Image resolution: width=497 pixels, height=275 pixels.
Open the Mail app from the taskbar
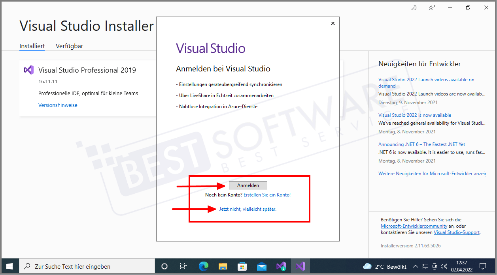[262, 266]
